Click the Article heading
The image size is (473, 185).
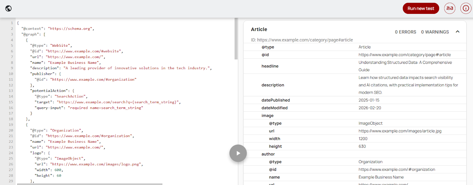pos(259,29)
